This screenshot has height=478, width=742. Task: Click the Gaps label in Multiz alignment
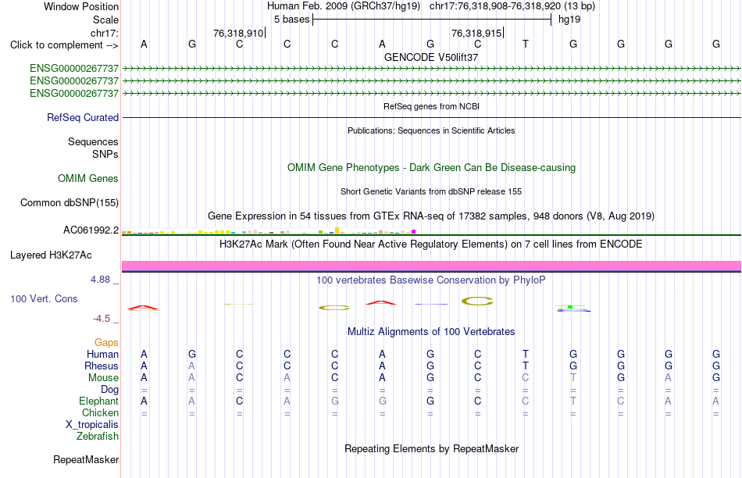pos(106,342)
